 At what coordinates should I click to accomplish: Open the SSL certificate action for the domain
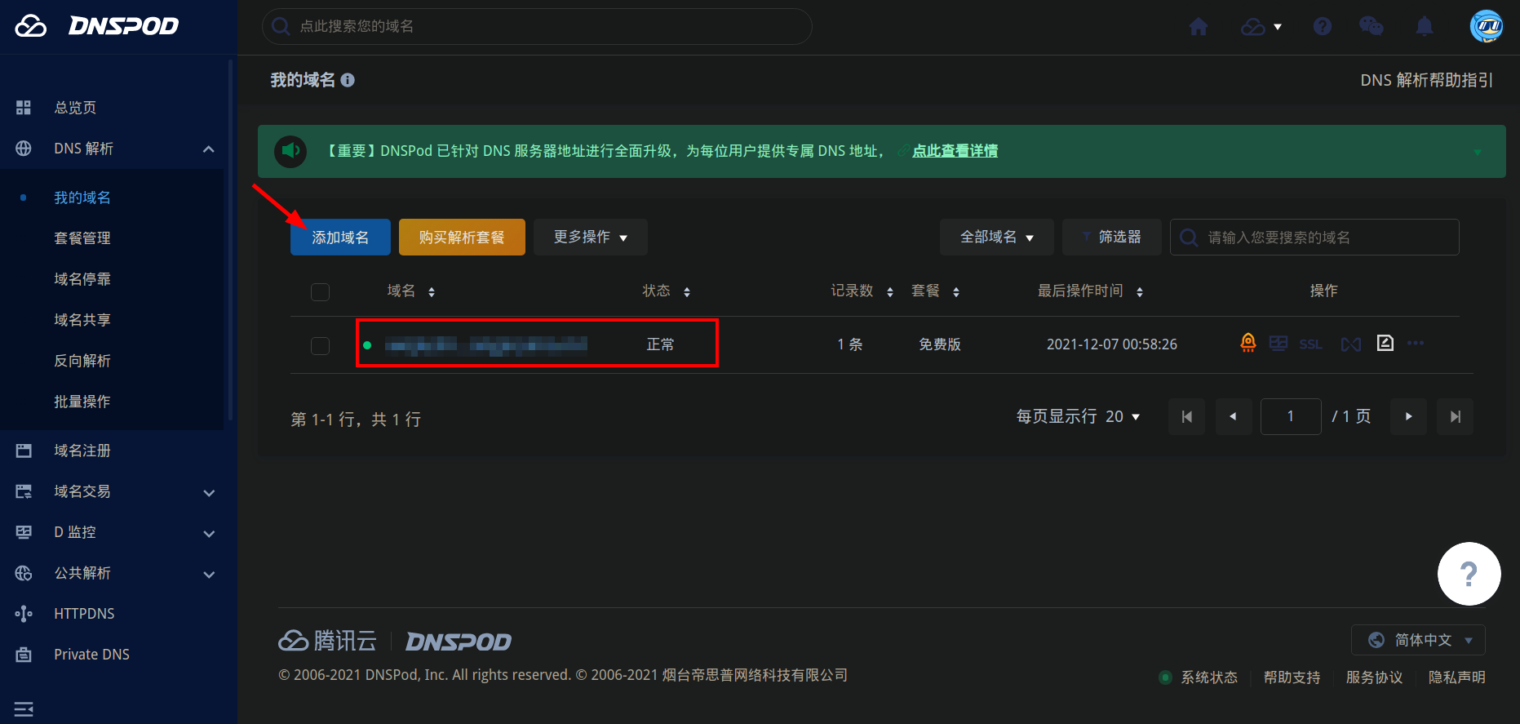(x=1310, y=344)
